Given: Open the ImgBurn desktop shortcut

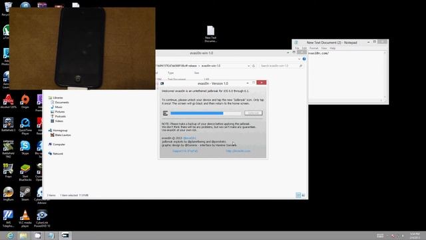Looking at the screenshot, I should tap(8, 194).
